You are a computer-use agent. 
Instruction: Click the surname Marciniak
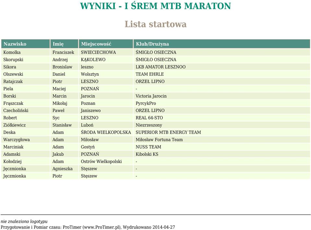point(13,147)
